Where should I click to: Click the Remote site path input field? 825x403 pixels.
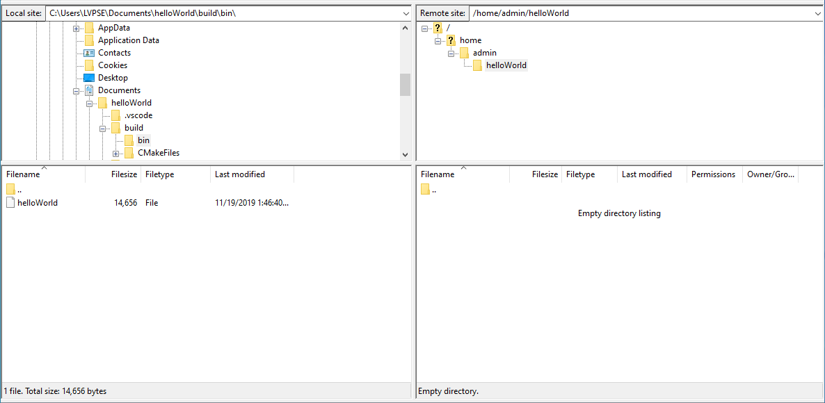[x=640, y=13]
